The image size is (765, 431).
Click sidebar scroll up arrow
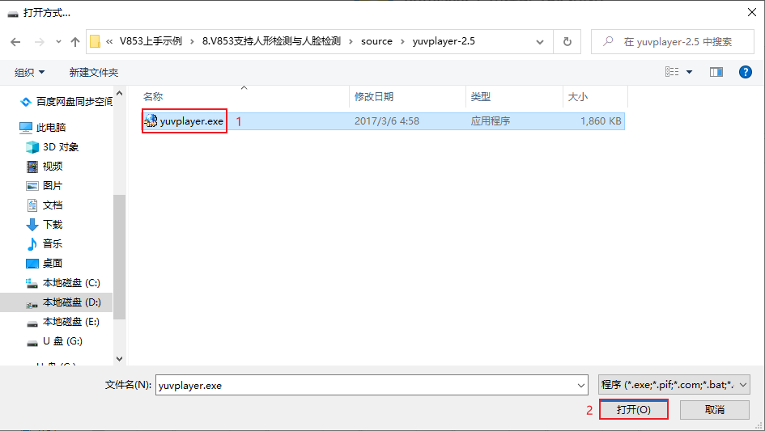tap(120, 93)
